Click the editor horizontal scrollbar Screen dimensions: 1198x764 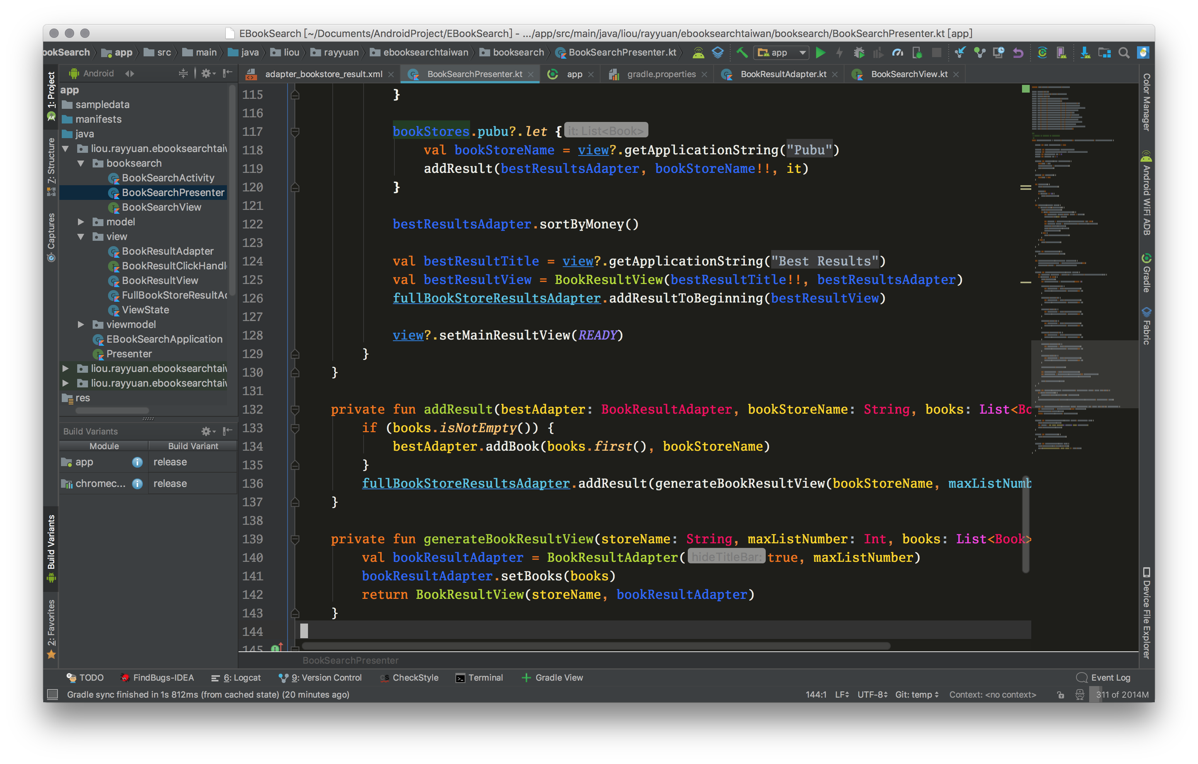click(596, 646)
